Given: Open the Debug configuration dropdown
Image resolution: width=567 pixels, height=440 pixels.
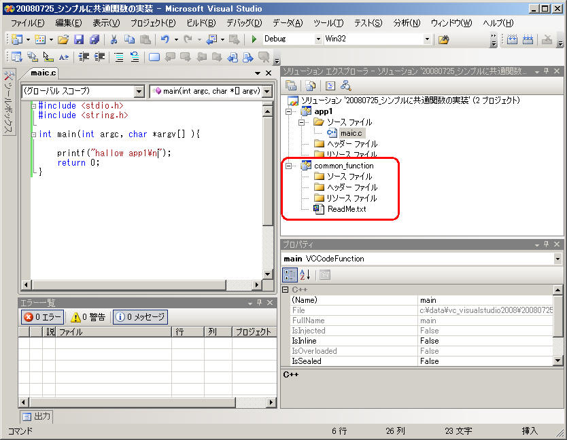Looking at the screenshot, I should tap(318, 39).
